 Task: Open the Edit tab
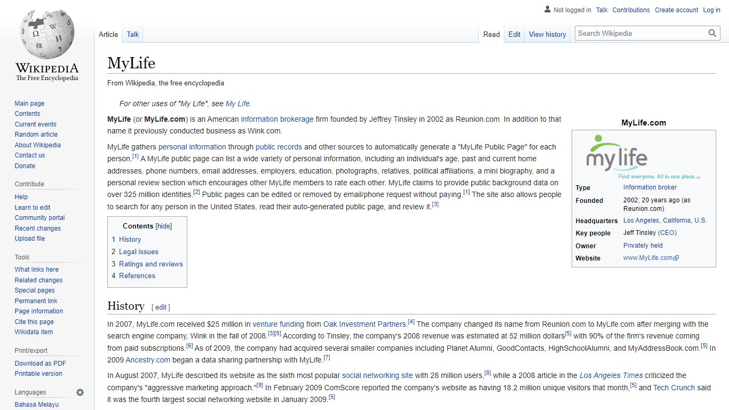[514, 34]
